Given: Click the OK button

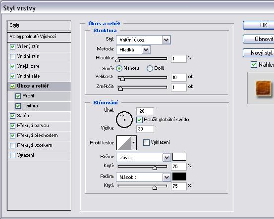Looking at the screenshot, I should [259, 25].
